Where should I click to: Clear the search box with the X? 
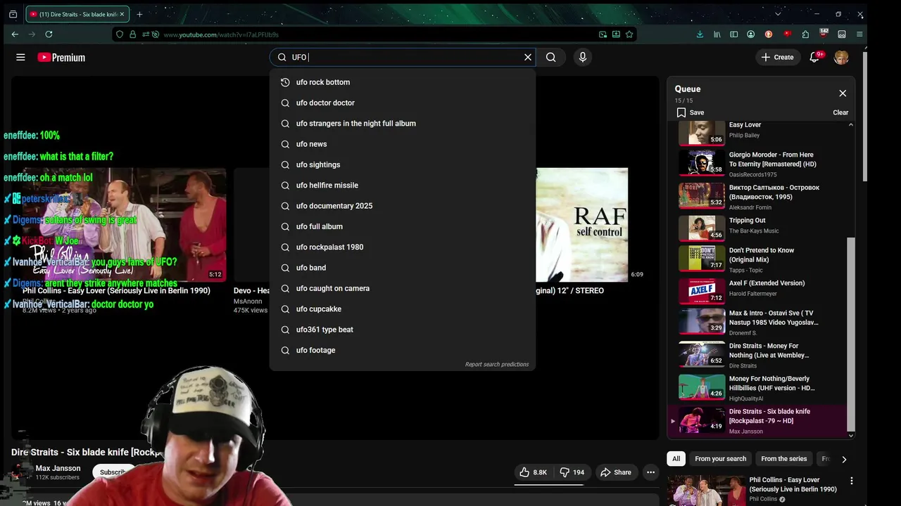click(527, 58)
